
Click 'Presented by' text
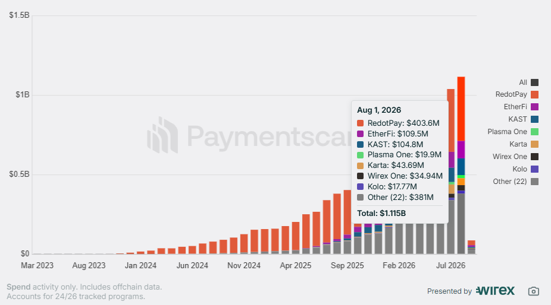pyautogui.click(x=449, y=291)
